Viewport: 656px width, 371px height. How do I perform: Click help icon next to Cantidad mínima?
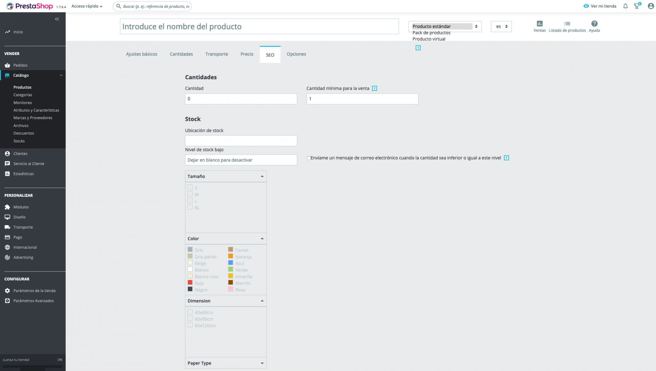tap(374, 88)
